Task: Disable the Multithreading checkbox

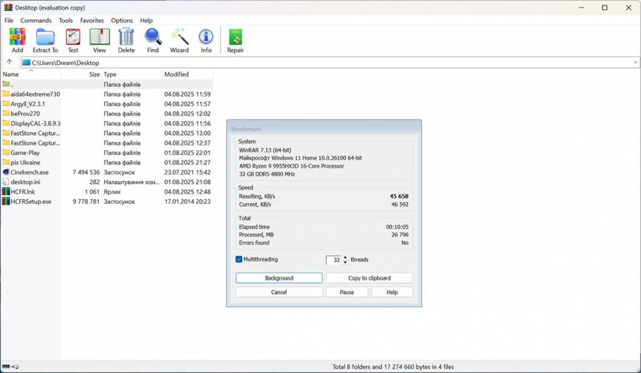Action: pyautogui.click(x=238, y=259)
